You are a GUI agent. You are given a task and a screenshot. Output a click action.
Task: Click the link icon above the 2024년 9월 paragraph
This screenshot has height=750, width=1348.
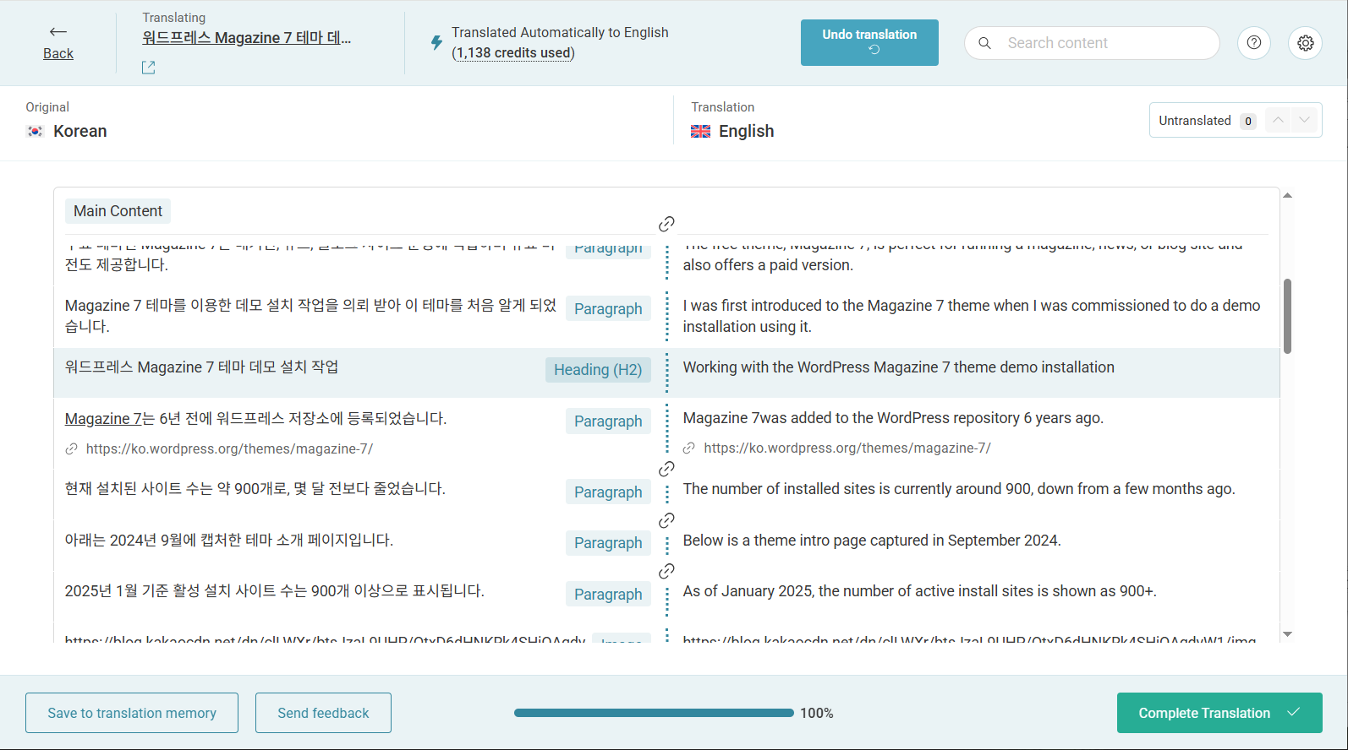click(x=666, y=520)
